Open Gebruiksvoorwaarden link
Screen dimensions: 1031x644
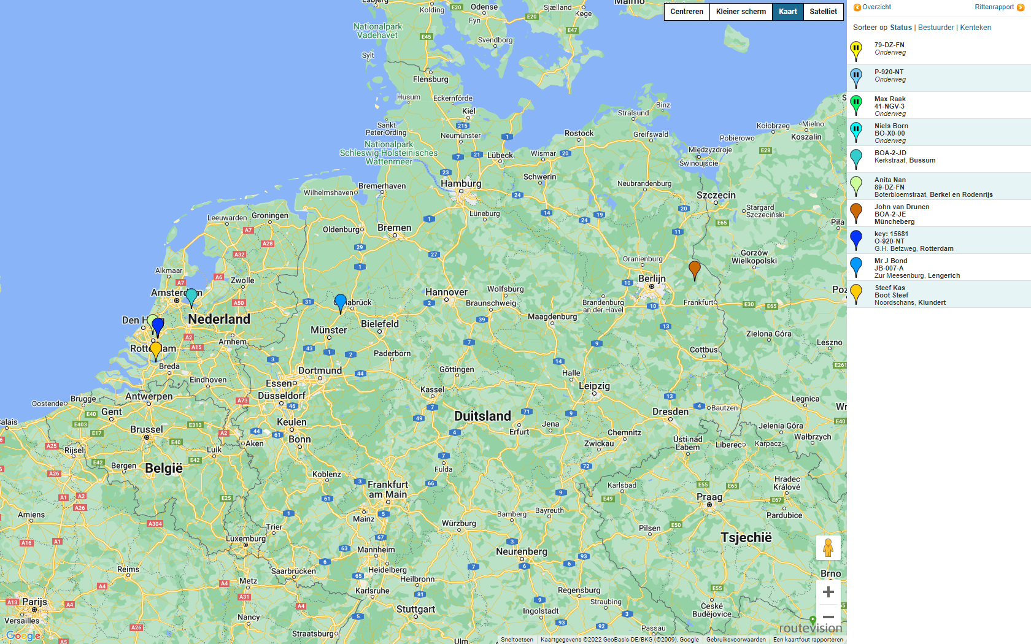click(x=736, y=640)
